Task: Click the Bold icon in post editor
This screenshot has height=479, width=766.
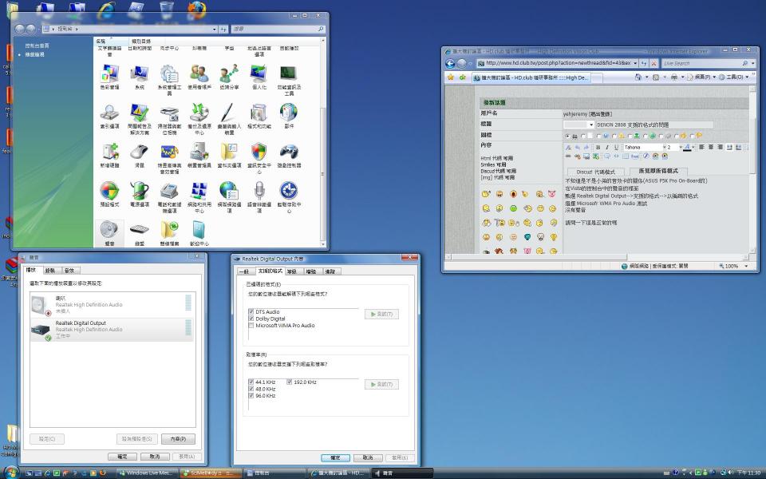Action: coord(597,148)
